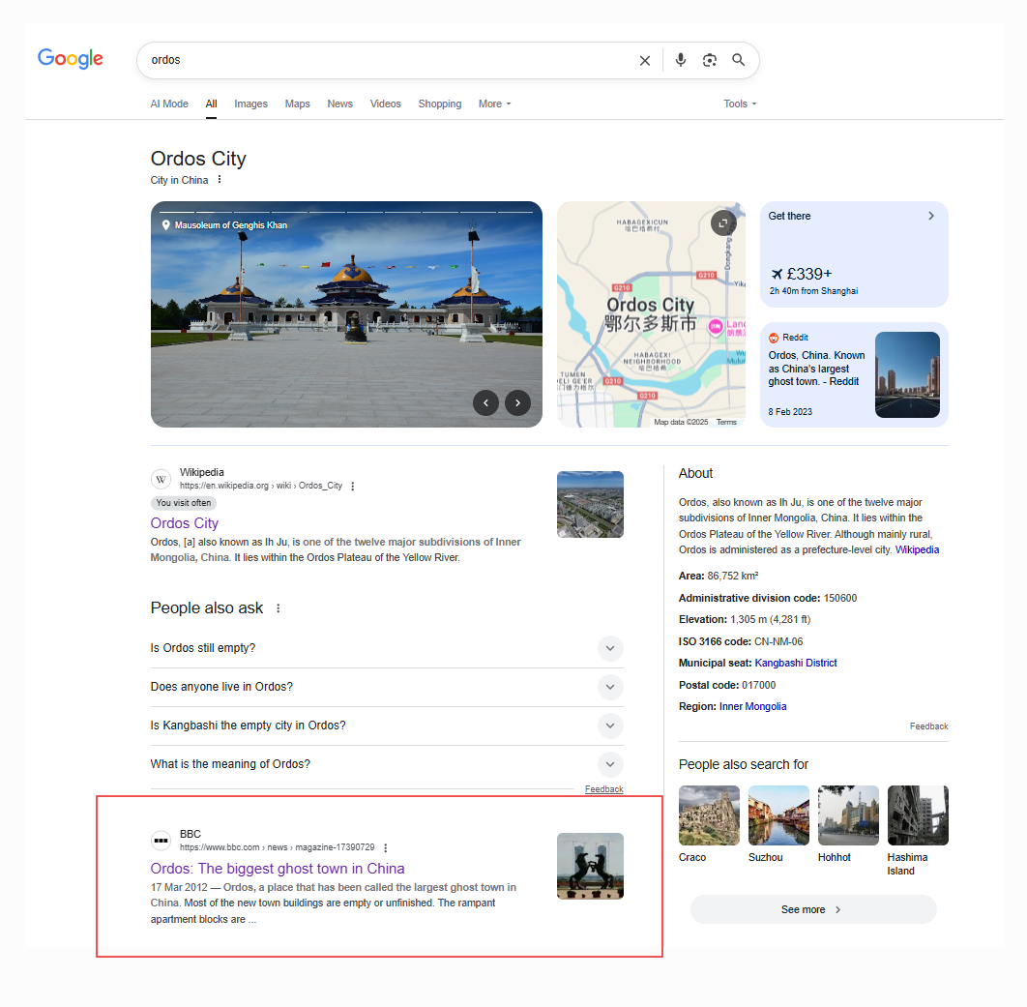Open search by image with the camera icon
1027x1007 pixels.
710,60
